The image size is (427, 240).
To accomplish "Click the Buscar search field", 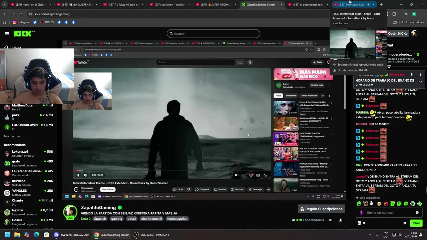I will (x=213, y=34).
